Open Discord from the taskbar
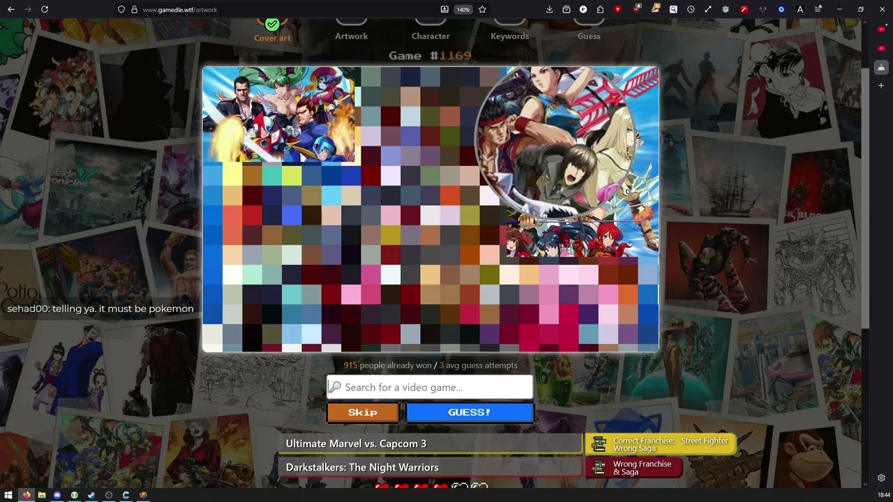Viewport: 893px width, 502px height. (x=58, y=495)
